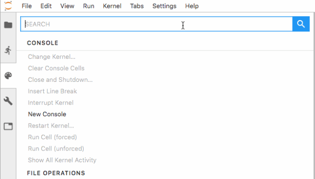Open the wrench tools sidebar icon

(8, 101)
